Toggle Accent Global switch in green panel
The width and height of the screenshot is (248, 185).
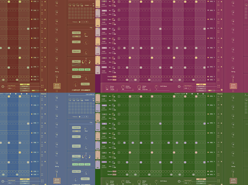tap(114, 174)
